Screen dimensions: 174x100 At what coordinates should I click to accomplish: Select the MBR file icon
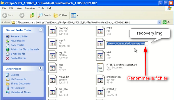100,56
